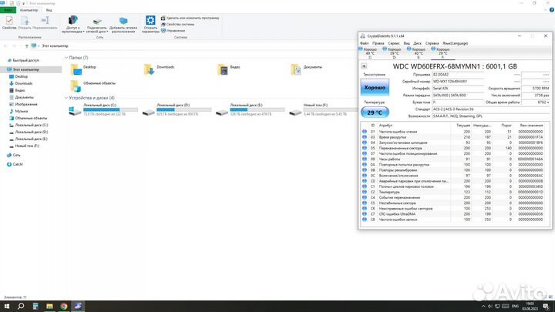Select Локальный диск (E:) drive icon
555x312 pixels.
click(221, 112)
